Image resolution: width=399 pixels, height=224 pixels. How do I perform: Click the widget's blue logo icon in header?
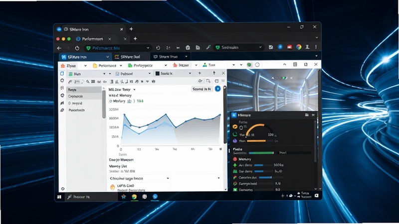click(x=234, y=115)
